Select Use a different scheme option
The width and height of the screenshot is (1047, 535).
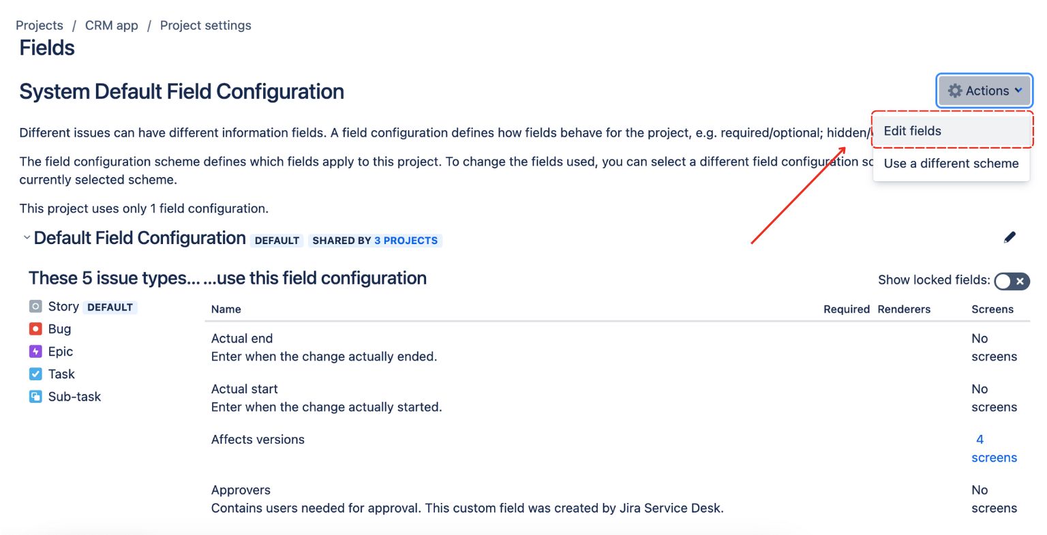click(951, 163)
